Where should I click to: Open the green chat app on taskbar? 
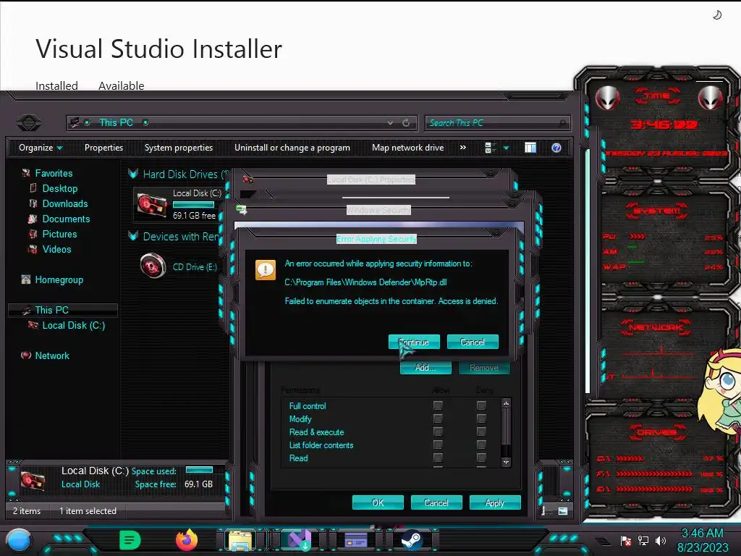coord(130,540)
